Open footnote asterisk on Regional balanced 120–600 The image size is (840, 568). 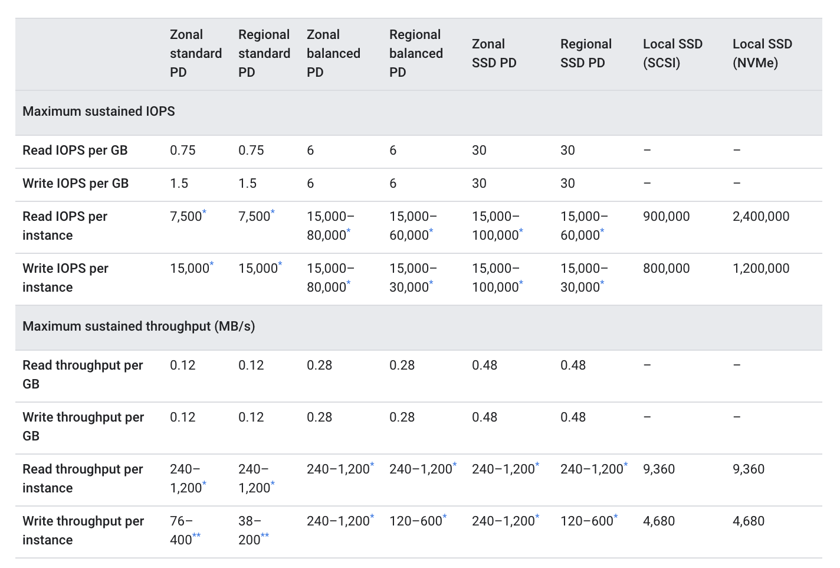coord(445,517)
